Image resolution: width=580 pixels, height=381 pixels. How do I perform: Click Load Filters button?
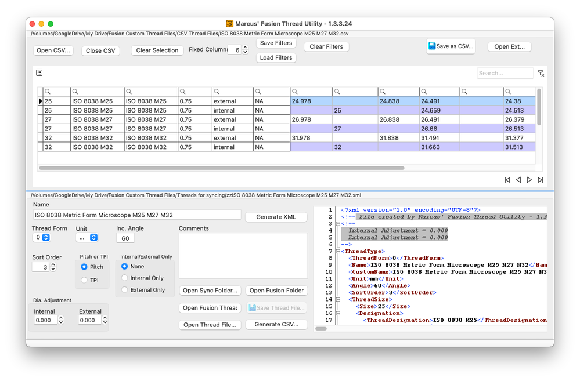tap(276, 57)
